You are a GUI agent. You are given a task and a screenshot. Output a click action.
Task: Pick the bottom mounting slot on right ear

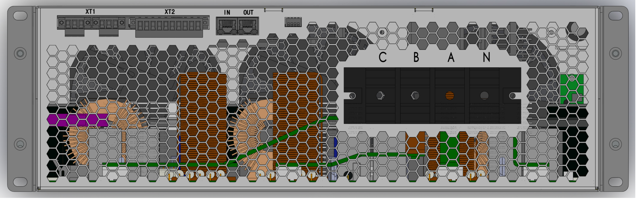615,182
